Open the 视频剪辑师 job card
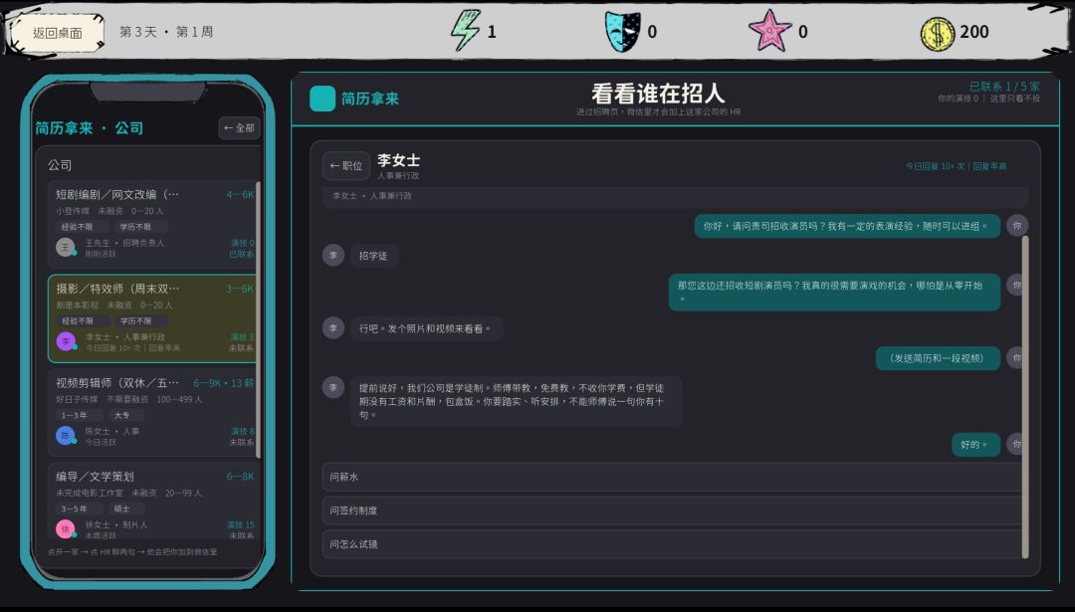The height and width of the screenshot is (612, 1075). coord(151,413)
